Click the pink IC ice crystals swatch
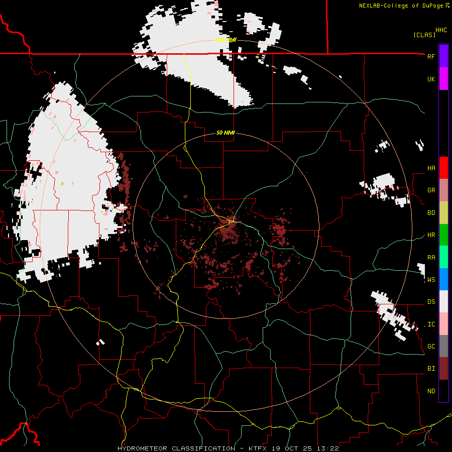Image resolution: width=452 pixels, height=452 pixels. pos(443,324)
